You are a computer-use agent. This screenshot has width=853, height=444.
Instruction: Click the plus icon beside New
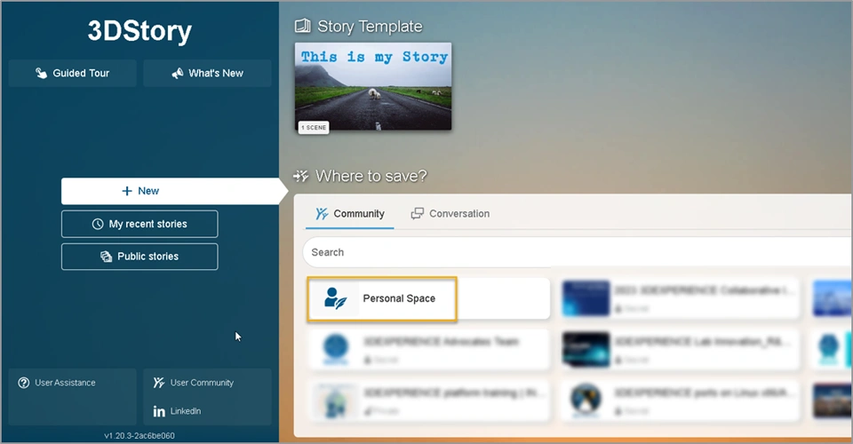tap(127, 191)
